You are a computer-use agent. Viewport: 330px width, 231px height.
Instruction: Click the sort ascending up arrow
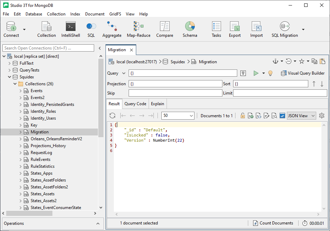314,84
